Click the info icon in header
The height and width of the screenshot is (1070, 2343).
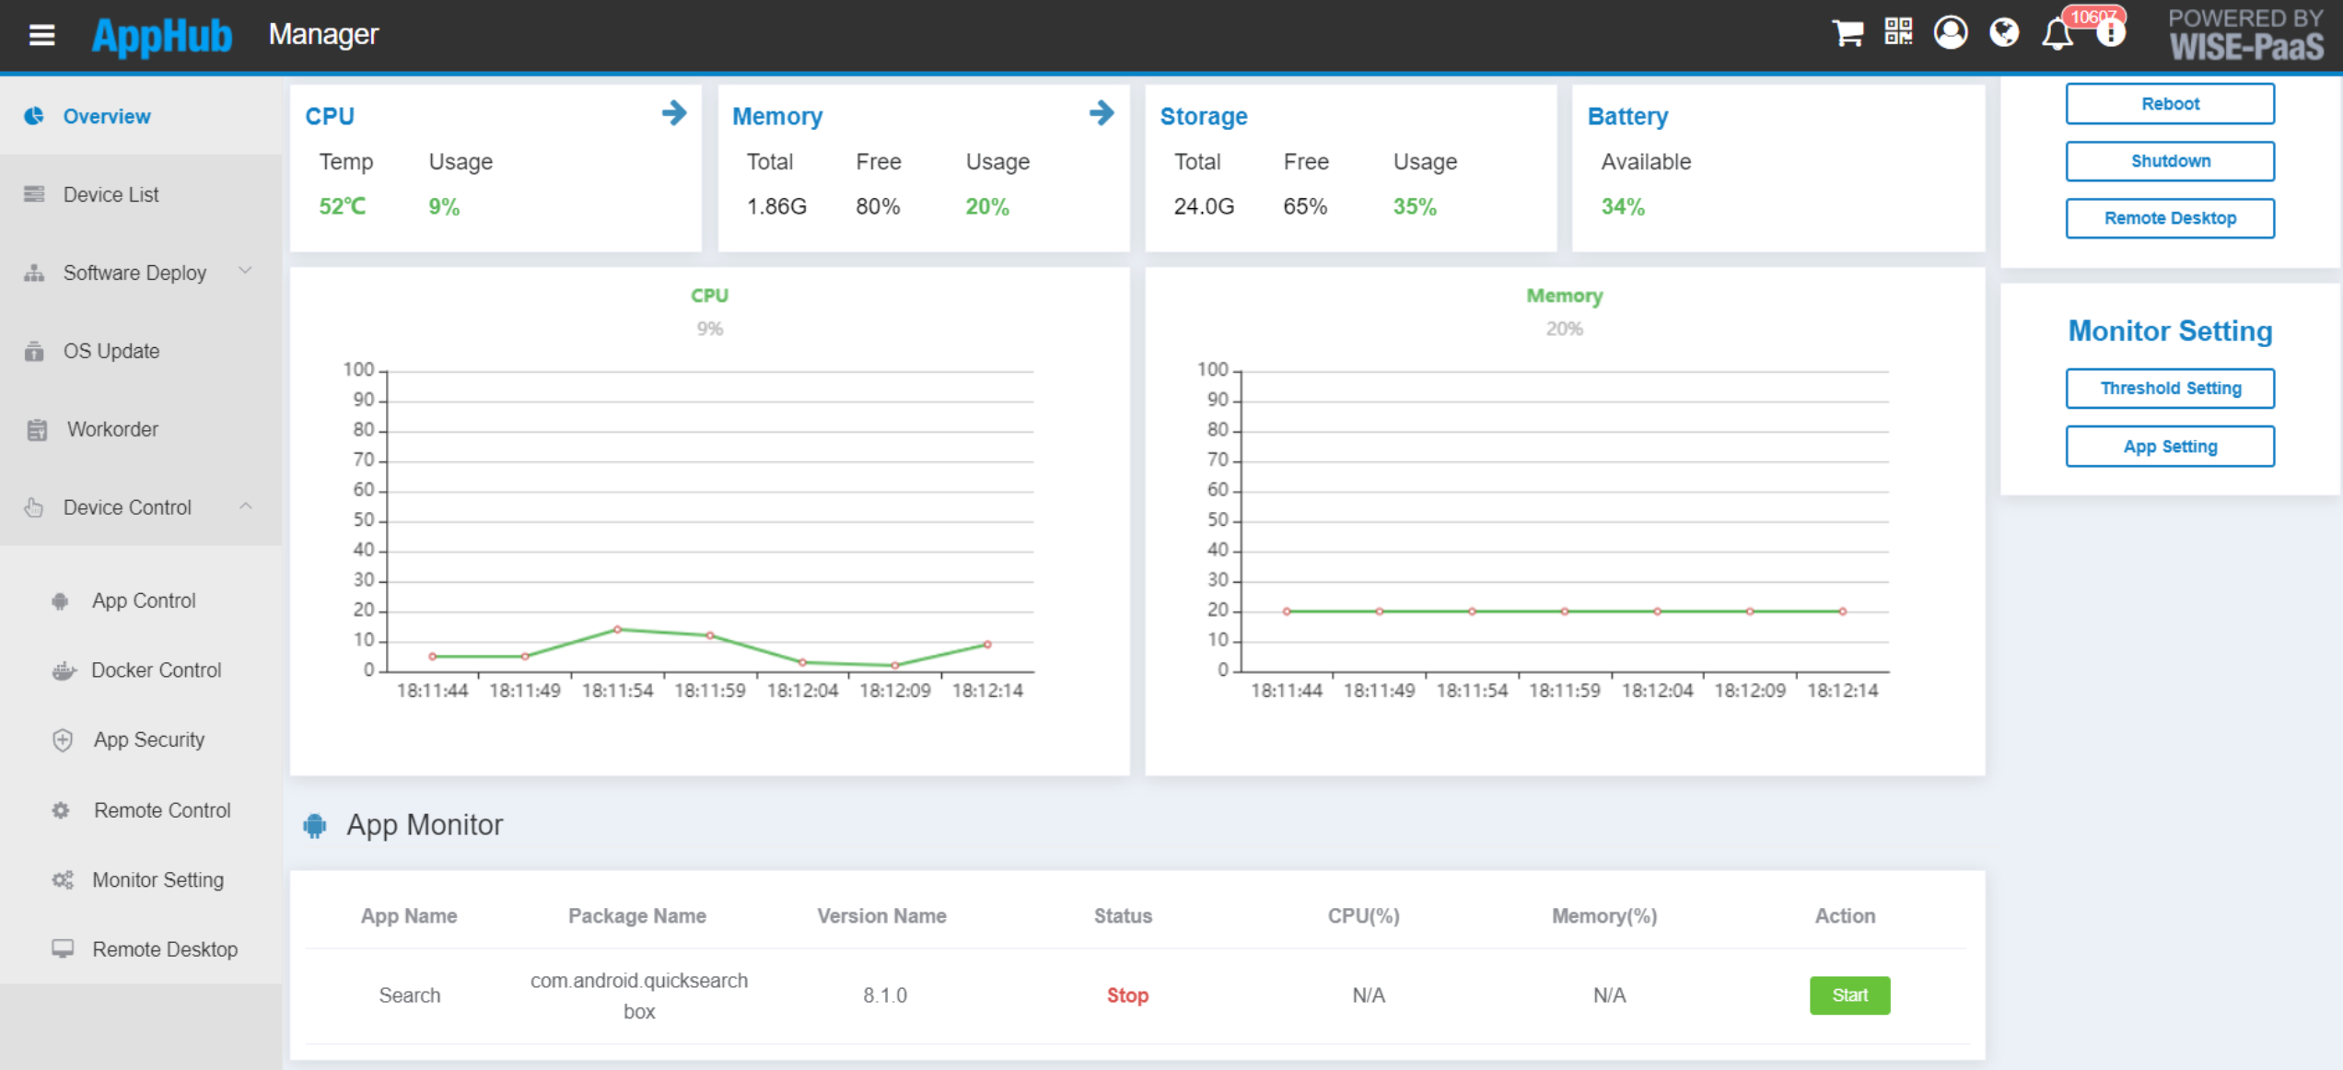pos(2111,35)
